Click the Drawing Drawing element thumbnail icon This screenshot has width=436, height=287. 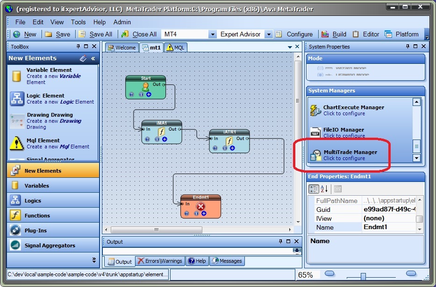click(x=17, y=121)
